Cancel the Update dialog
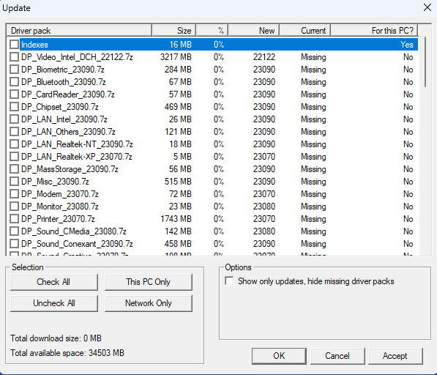437x375 pixels. 337,356
